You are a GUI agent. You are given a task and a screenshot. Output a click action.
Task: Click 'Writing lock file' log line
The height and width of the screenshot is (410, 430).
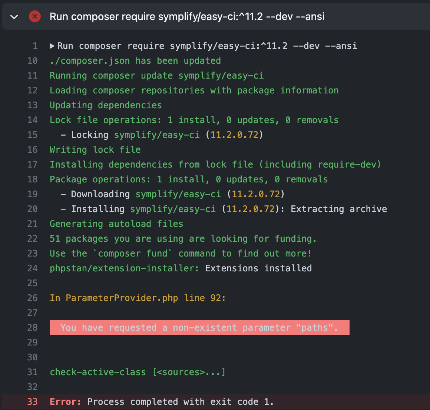pos(95,149)
